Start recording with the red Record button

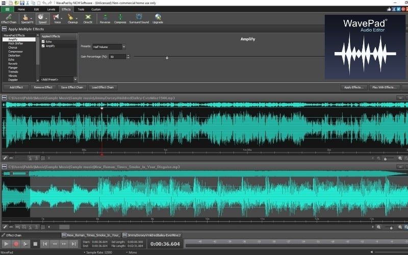point(16,244)
